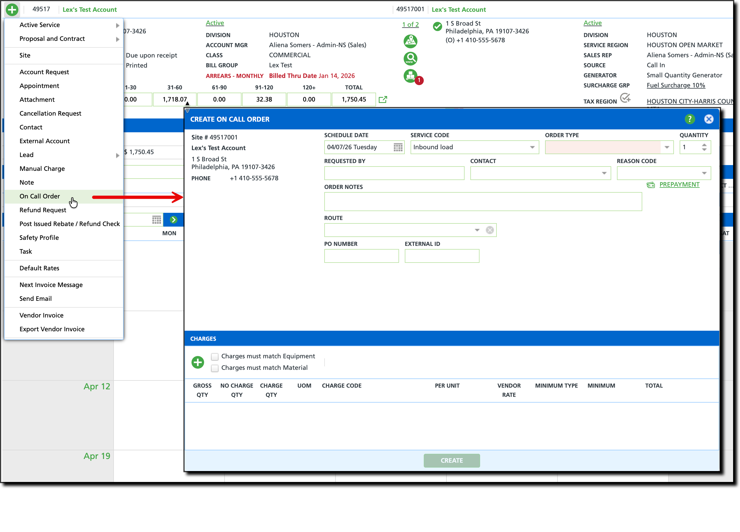Screen dimensions: 740x532
Task: Click the web search magnifier icon
Action: pos(410,59)
